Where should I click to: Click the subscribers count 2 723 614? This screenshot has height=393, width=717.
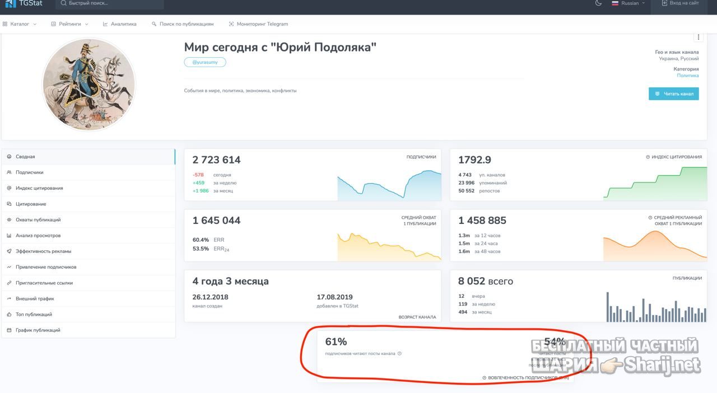(217, 160)
